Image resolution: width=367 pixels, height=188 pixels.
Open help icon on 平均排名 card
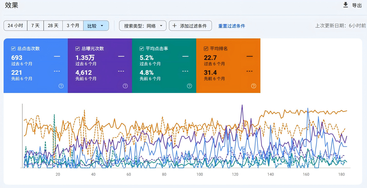click(254, 86)
